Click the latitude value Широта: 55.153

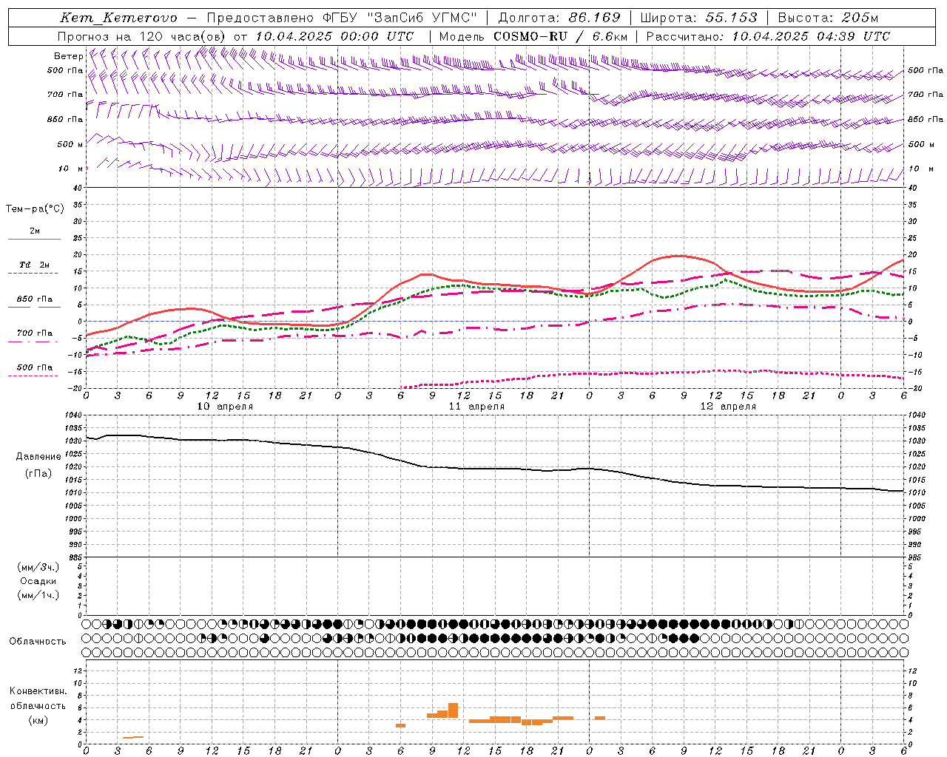[699, 18]
